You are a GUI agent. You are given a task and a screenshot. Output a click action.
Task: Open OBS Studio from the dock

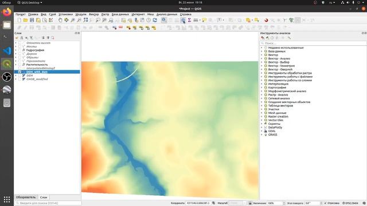7,77
